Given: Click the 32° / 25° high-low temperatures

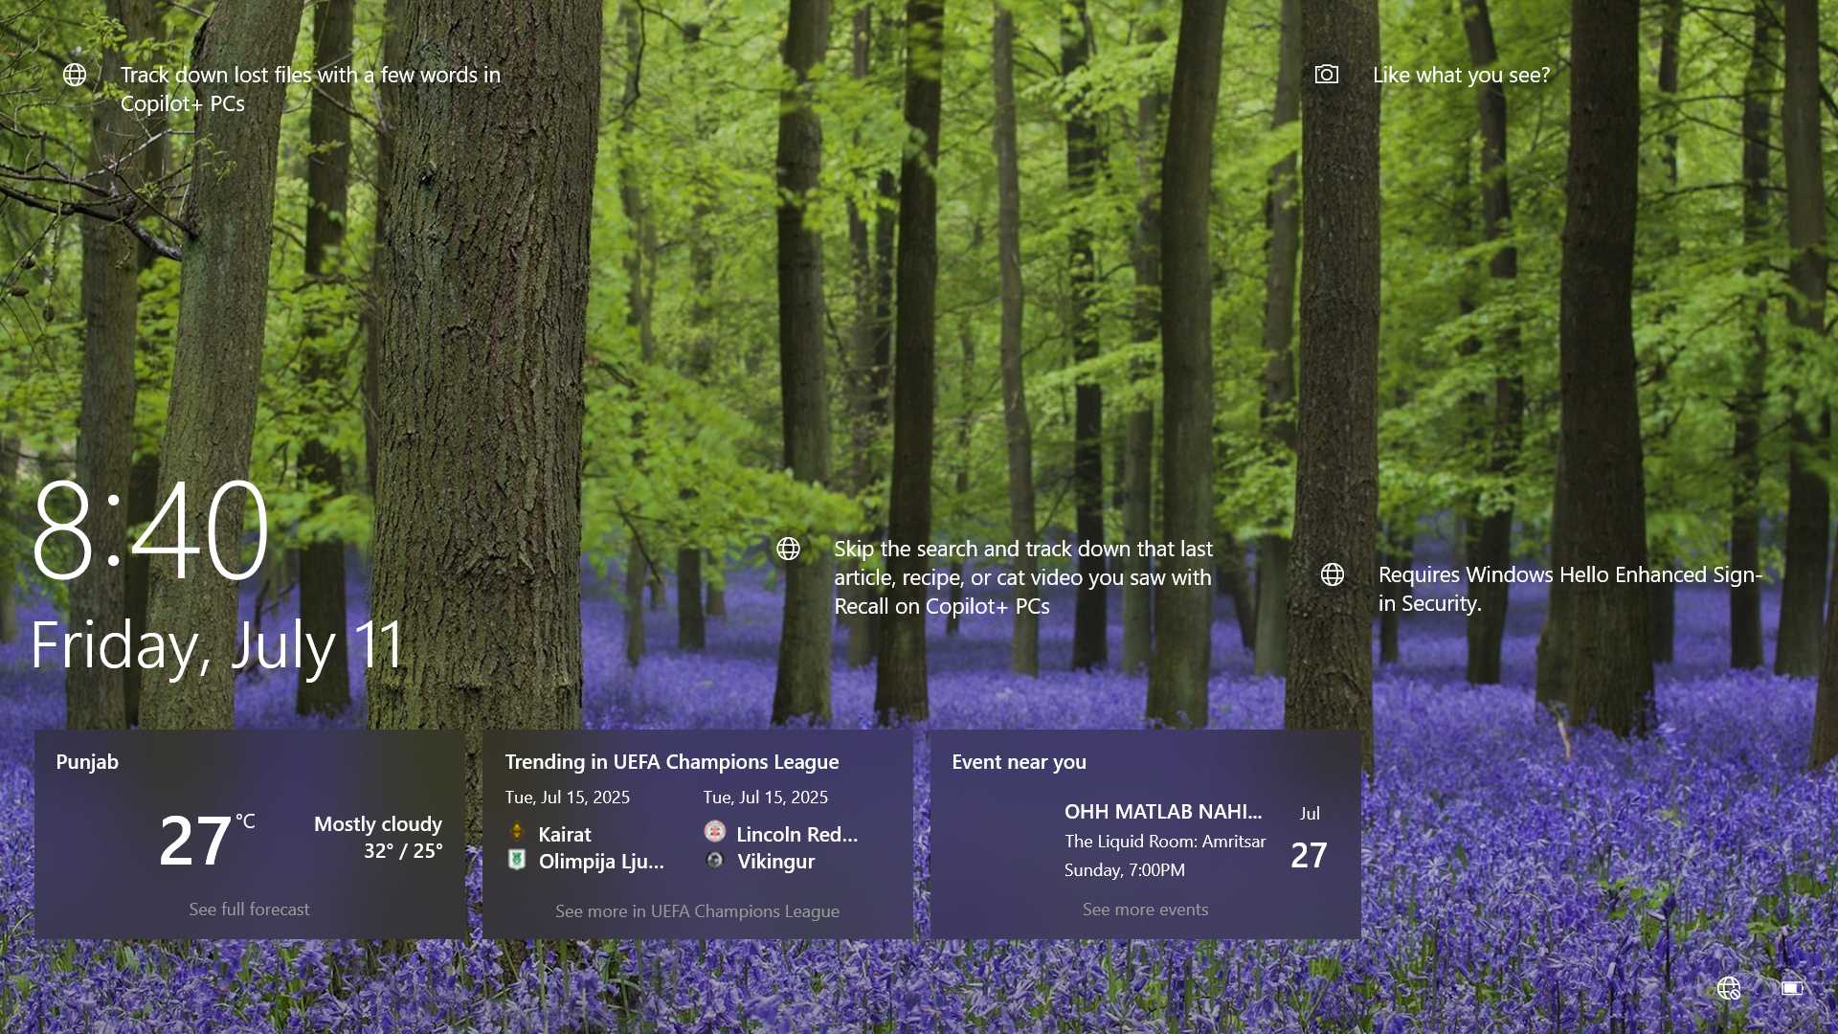Looking at the screenshot, I should (403, 850).
